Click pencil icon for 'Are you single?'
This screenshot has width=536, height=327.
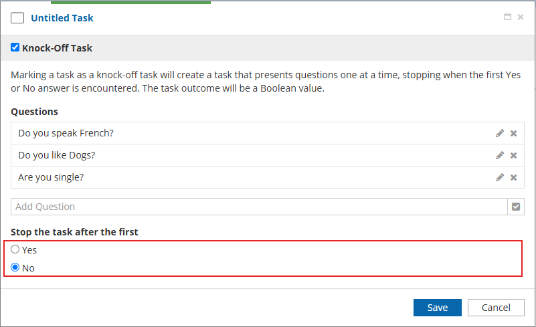pos(500,177)
